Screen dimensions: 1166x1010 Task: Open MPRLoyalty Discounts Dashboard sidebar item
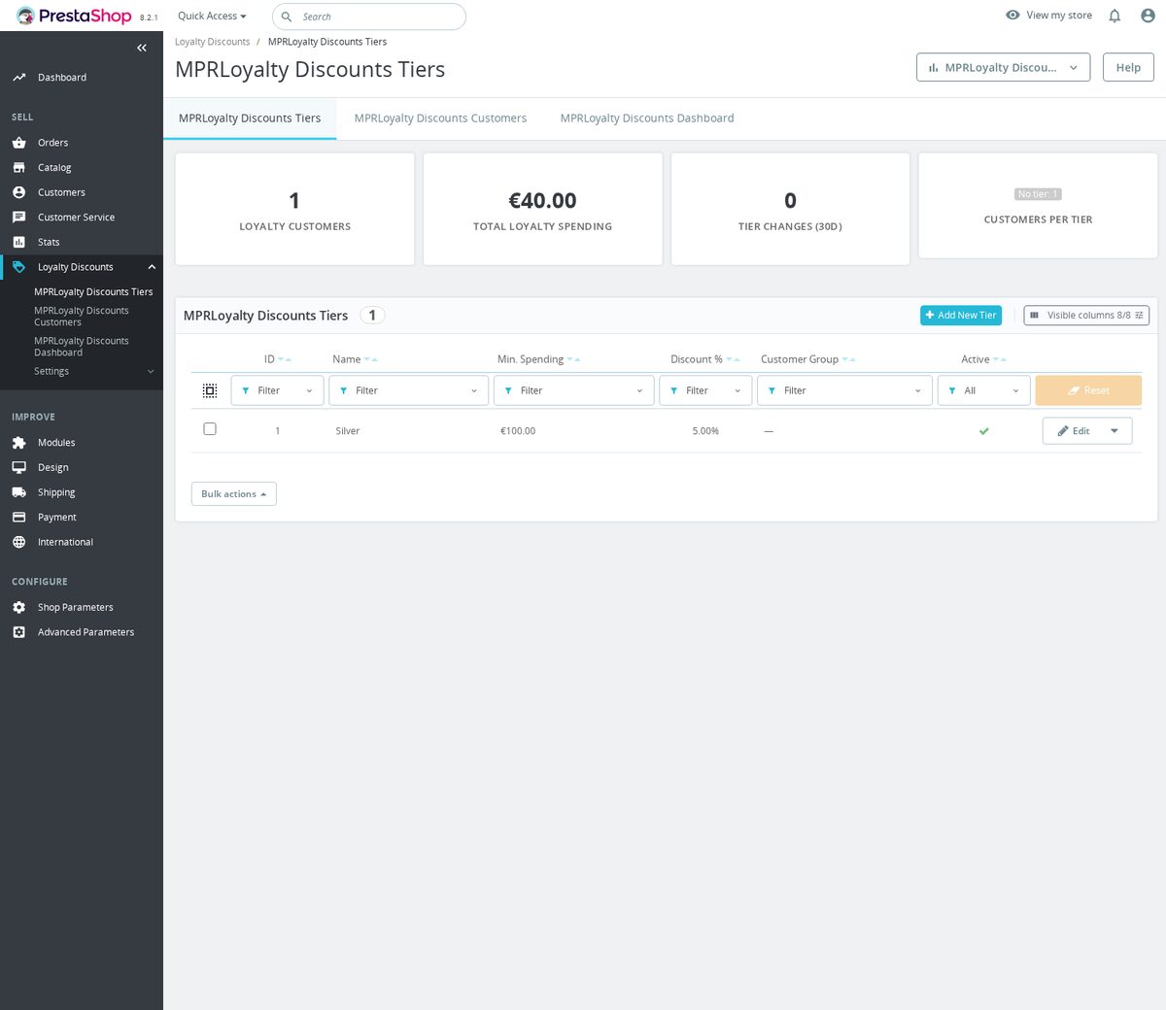point(82,347)
